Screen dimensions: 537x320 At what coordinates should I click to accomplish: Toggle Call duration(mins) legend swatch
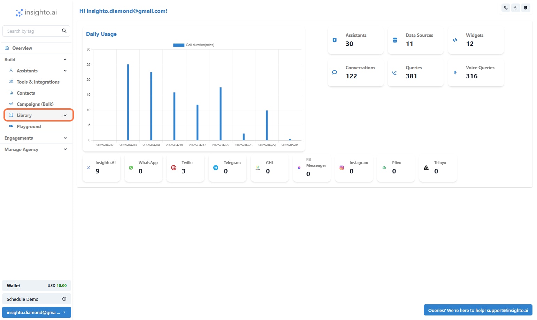[x=179, y=45]
